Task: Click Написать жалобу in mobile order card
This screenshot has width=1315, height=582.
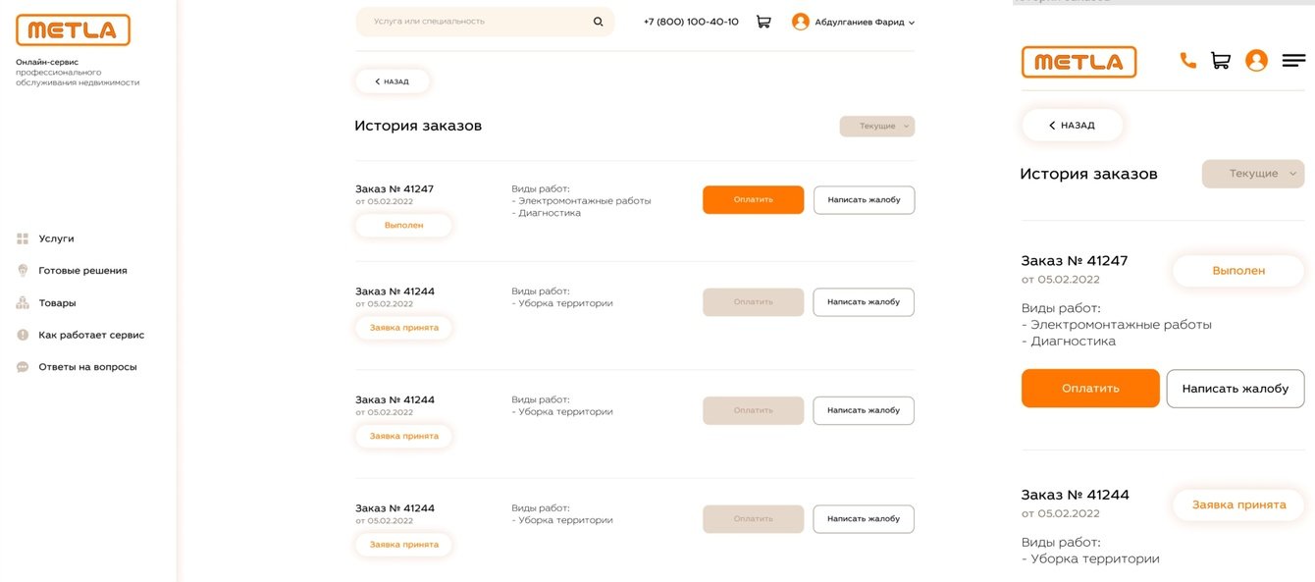Action: click(x=1235, y=389)
